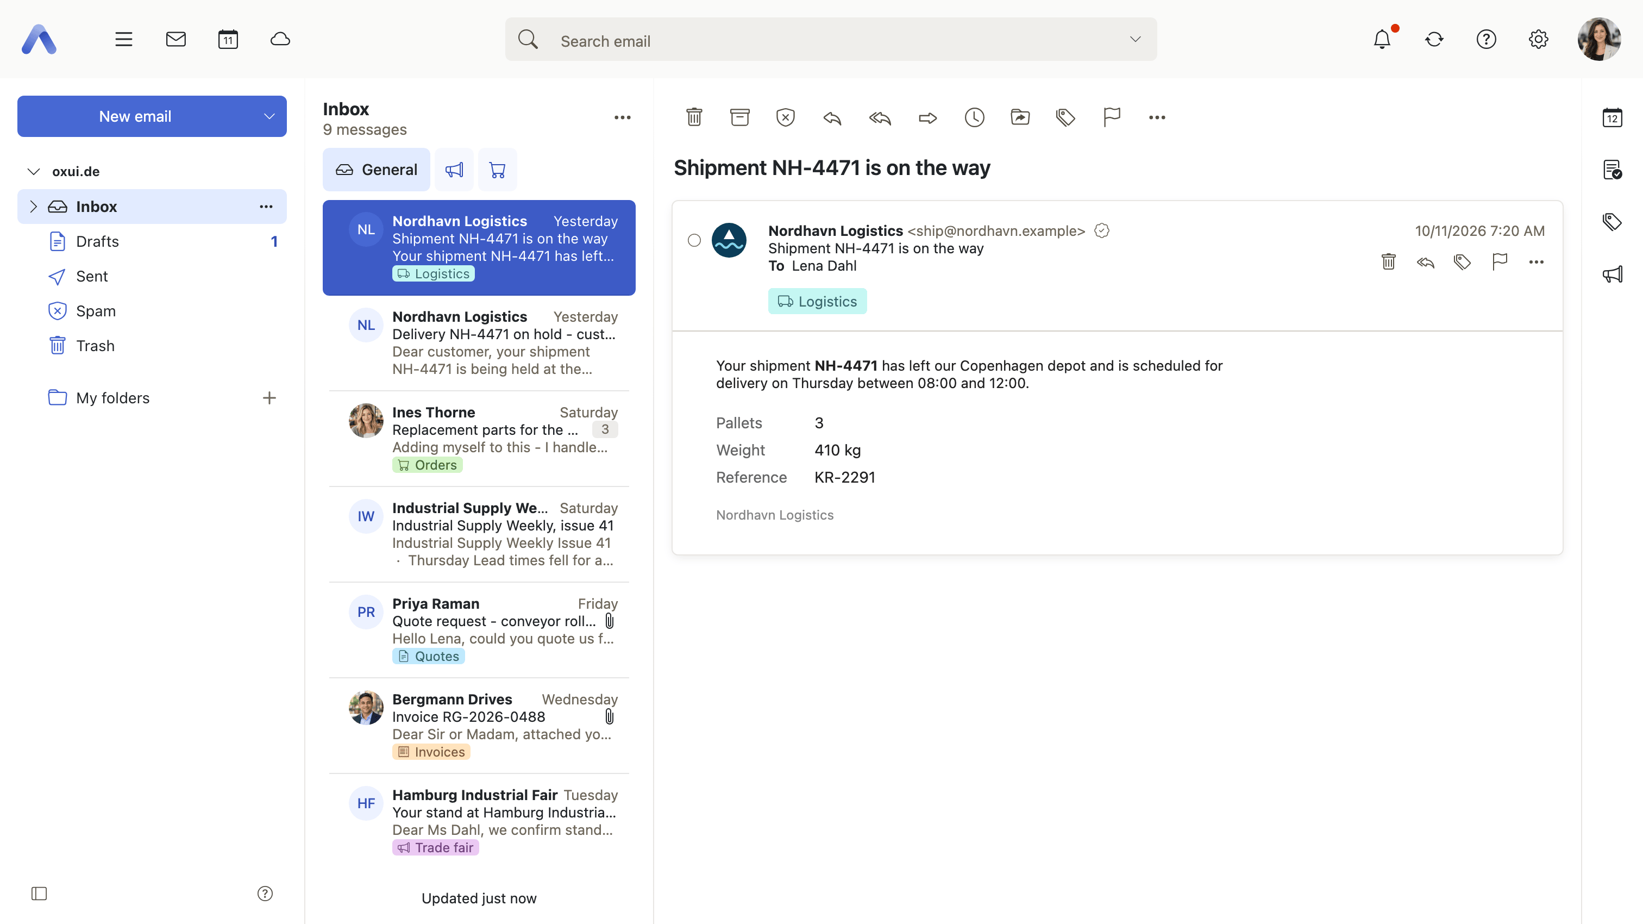Archive the open email from the toolbar
The width and height of the screenshot is (1643, 924).
click(740, 117)
